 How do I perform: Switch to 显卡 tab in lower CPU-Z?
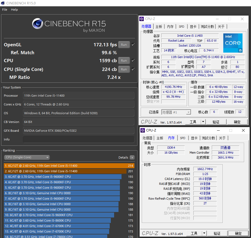(194, 138)
